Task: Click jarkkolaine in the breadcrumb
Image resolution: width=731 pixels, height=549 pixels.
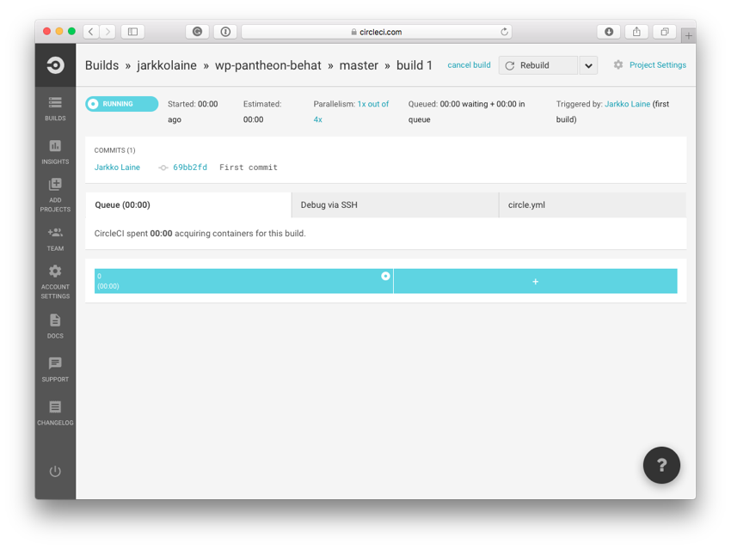Action: (x=167, y=65)
